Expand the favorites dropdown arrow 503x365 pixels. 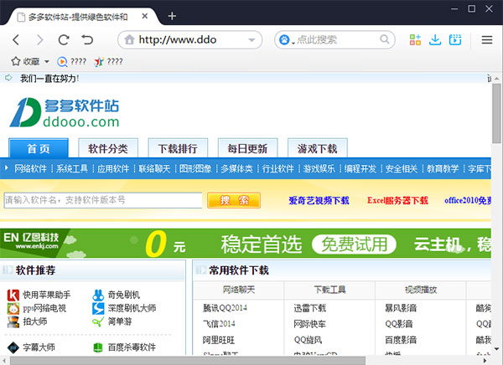pyautogui.click(x=47, y=61)
